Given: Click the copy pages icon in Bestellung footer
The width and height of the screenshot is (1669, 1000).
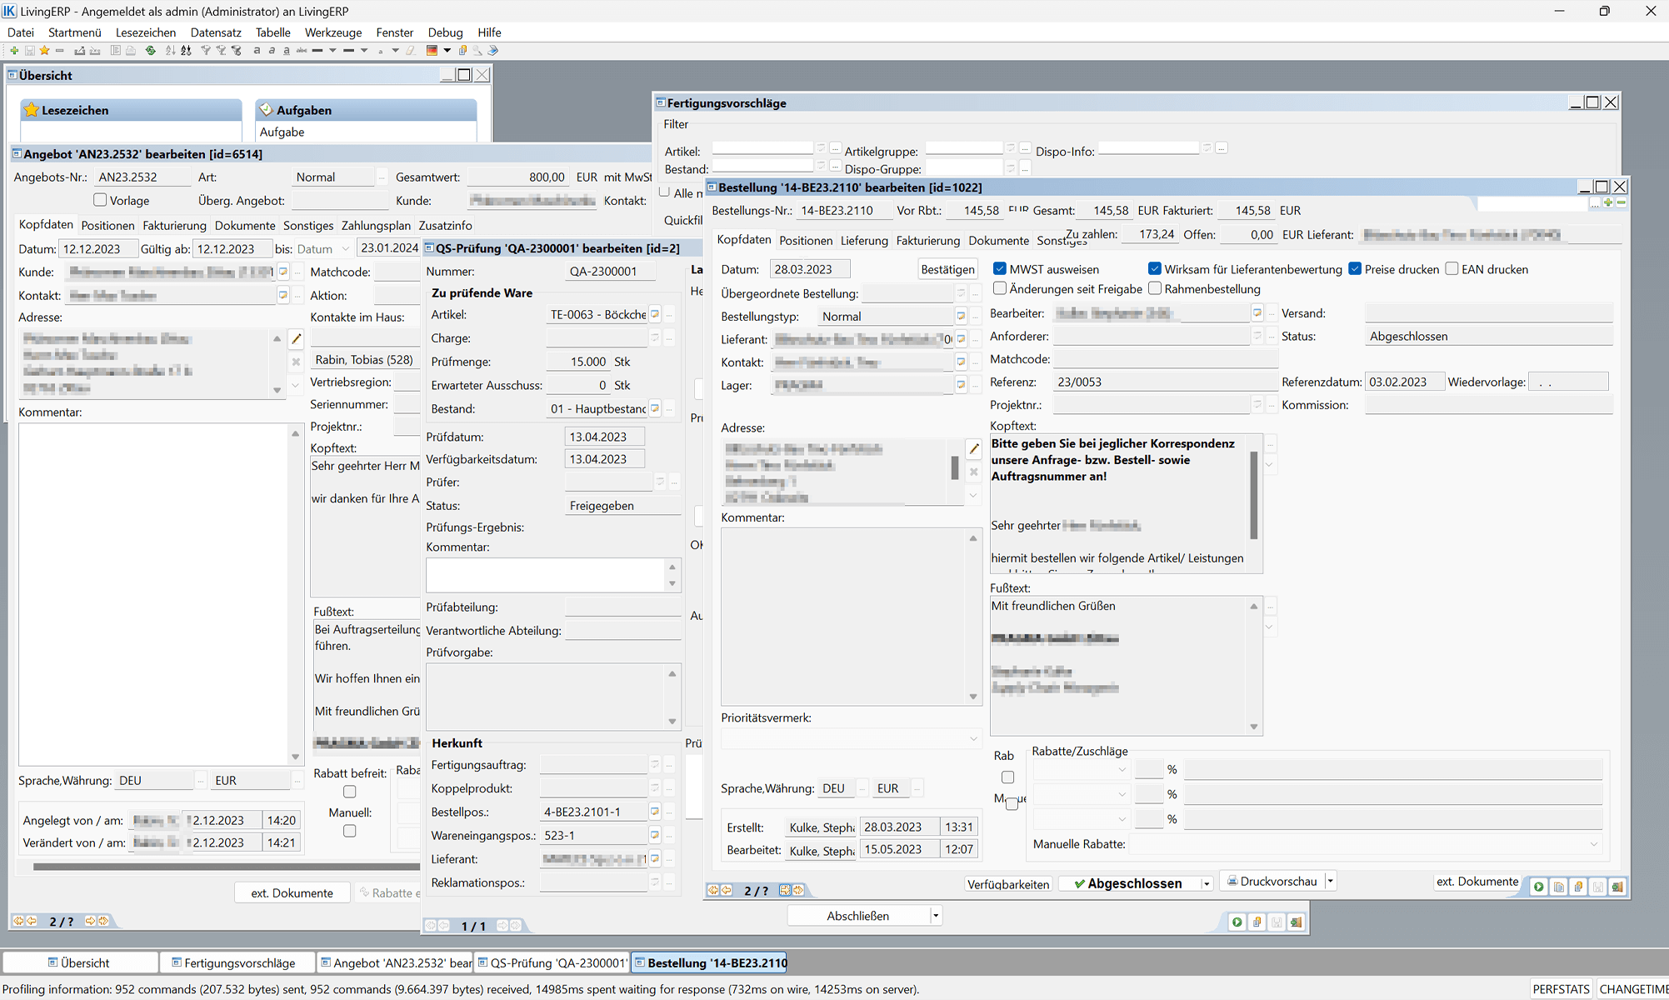Looking at the screenshot, I should click(x=1559, y=887).
